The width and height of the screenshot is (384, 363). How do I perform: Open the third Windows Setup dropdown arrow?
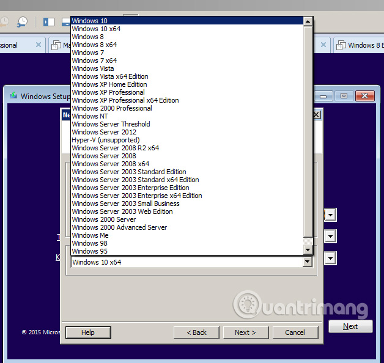click(330, 258)
